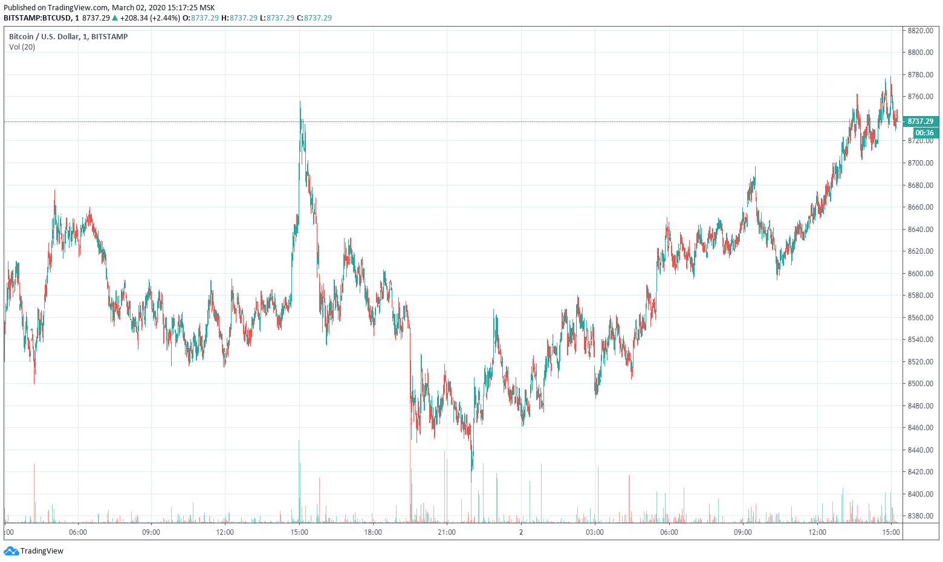The height and width of the screenshot is (562, 943).
Task: Click the 8800.00 price axis label
Action: pyautogui.click(x=921, y=53)
